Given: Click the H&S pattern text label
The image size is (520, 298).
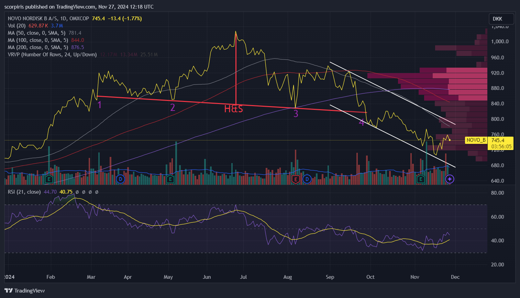Looking at the screenshot, I should click(233, 109).
